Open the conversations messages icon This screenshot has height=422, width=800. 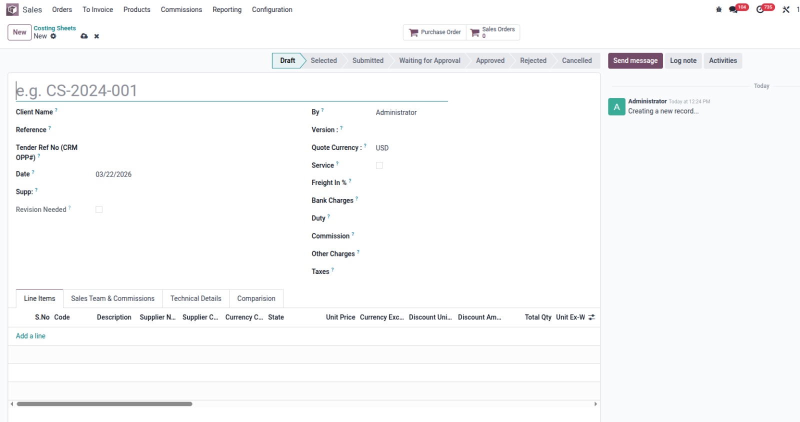[x=733, y=9]
